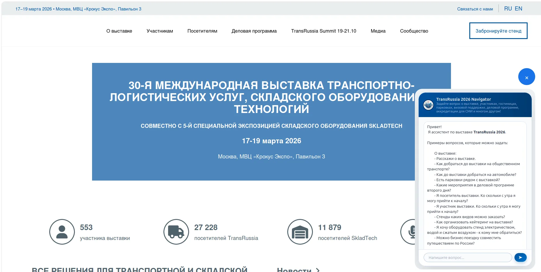The image size is (541, 272).
Task: Click sample question about business trip and travel
Action: point(464,241)
